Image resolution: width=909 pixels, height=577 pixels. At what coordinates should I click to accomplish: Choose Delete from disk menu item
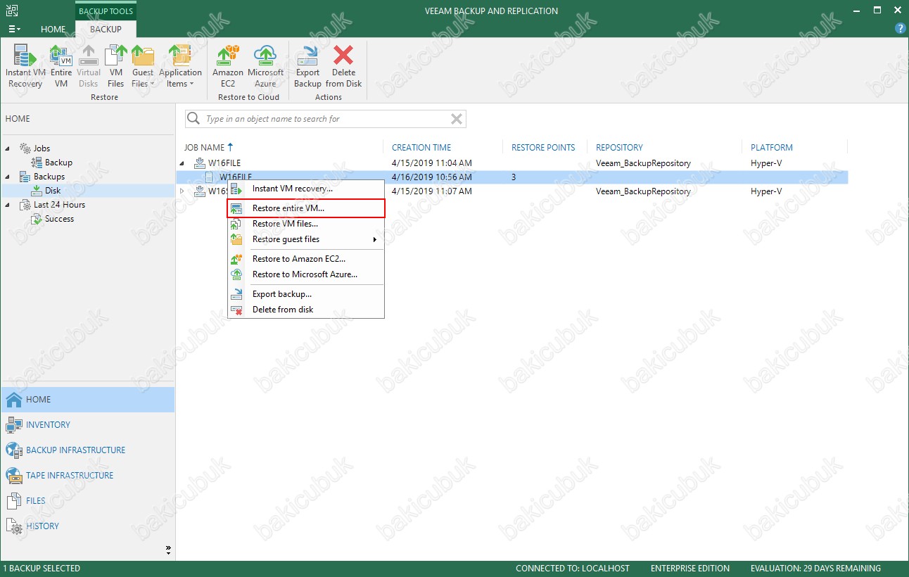306,310
